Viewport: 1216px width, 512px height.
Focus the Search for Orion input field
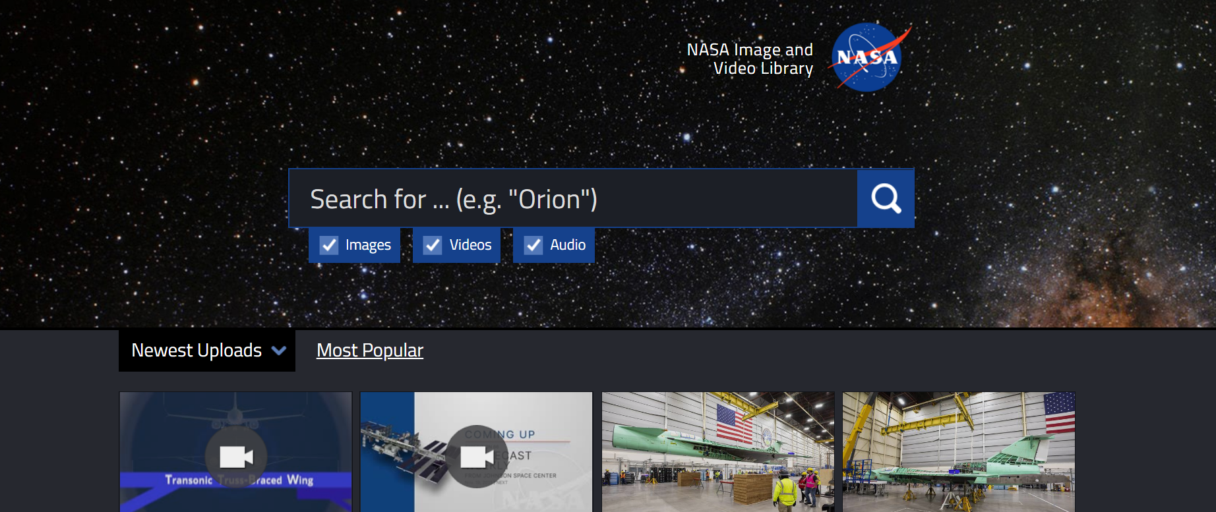tap(573, 198)
